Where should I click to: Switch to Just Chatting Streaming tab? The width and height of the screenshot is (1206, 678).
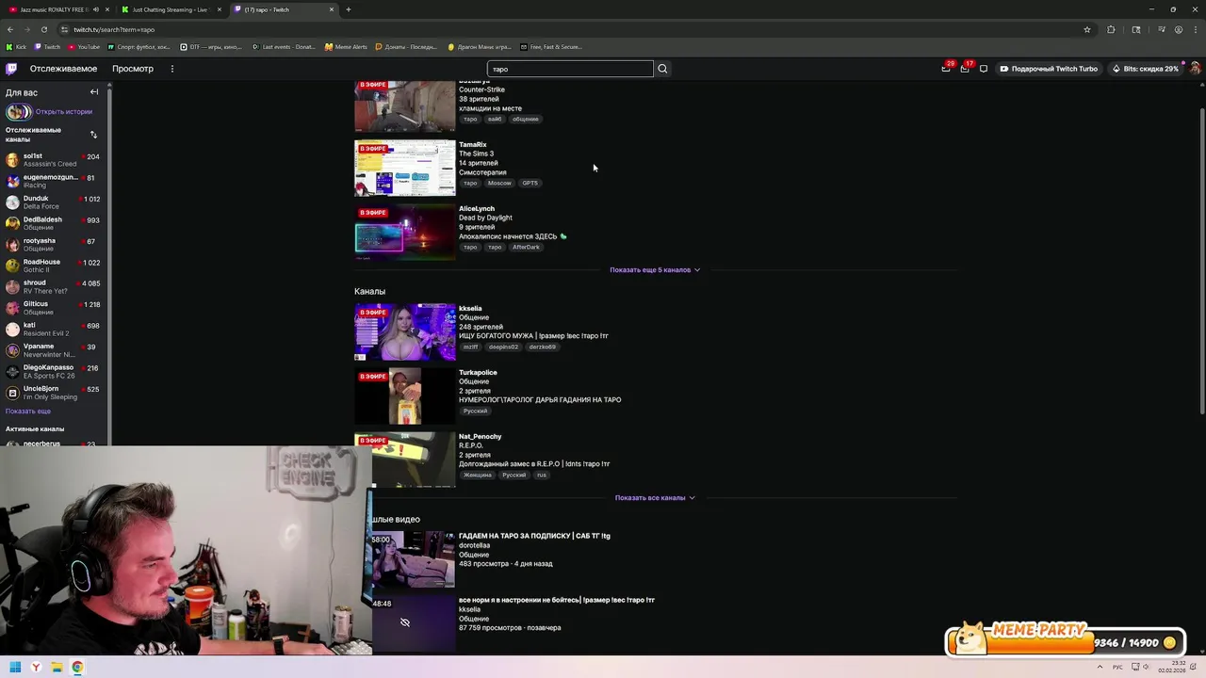point(171,9)
